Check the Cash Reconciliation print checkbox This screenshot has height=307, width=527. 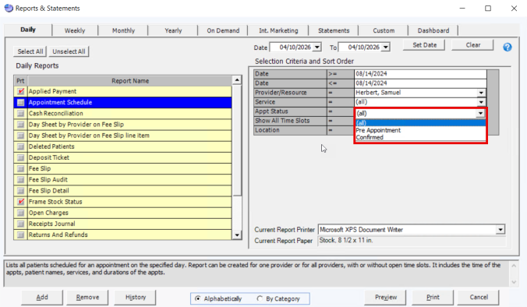click(x=21, y=114)
